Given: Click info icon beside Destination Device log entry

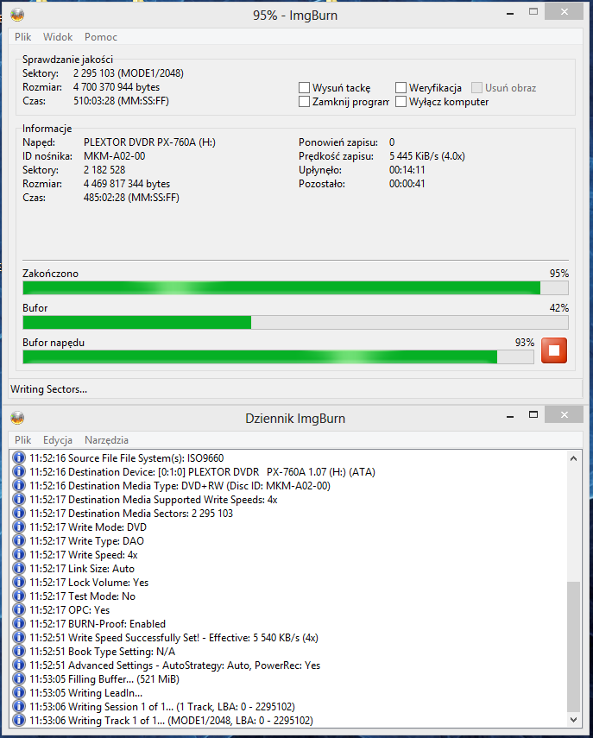Looking at the screenshot, I should (x=19, y=471).
